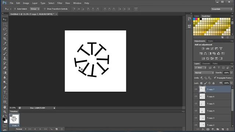
Task: Add a Color Balance adjustment
Action: click(x=205, y=54)
